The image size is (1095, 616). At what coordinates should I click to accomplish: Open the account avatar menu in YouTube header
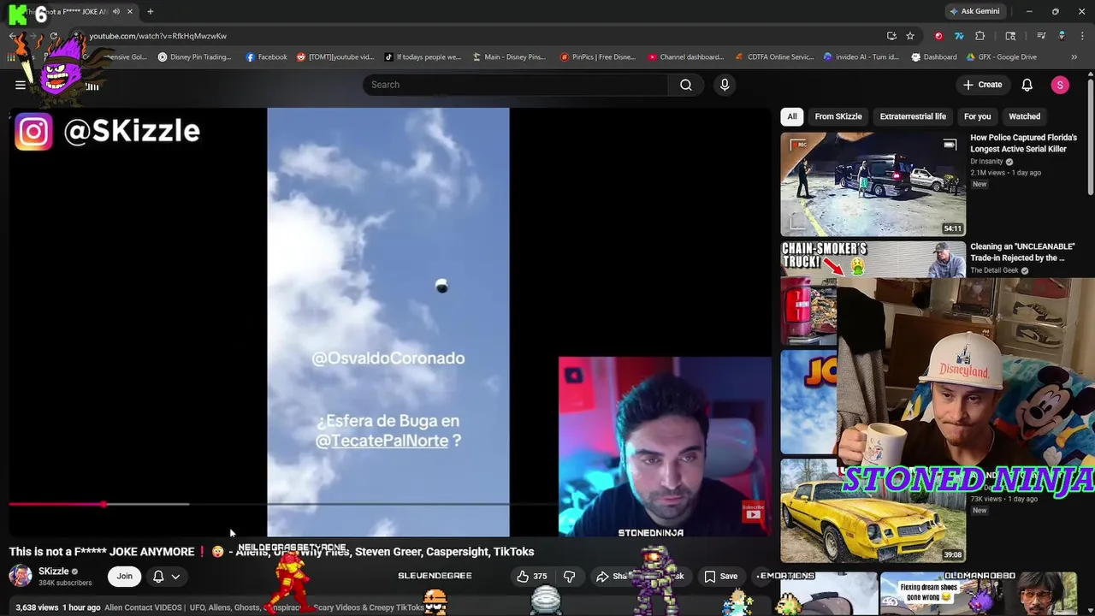[x=1060, y=85]
